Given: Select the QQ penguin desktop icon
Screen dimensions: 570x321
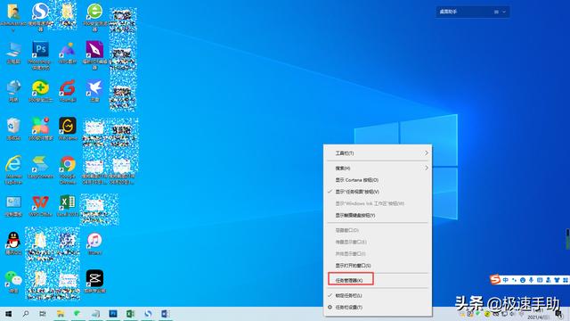Looking at the screenshot, I should click(13, 243).
